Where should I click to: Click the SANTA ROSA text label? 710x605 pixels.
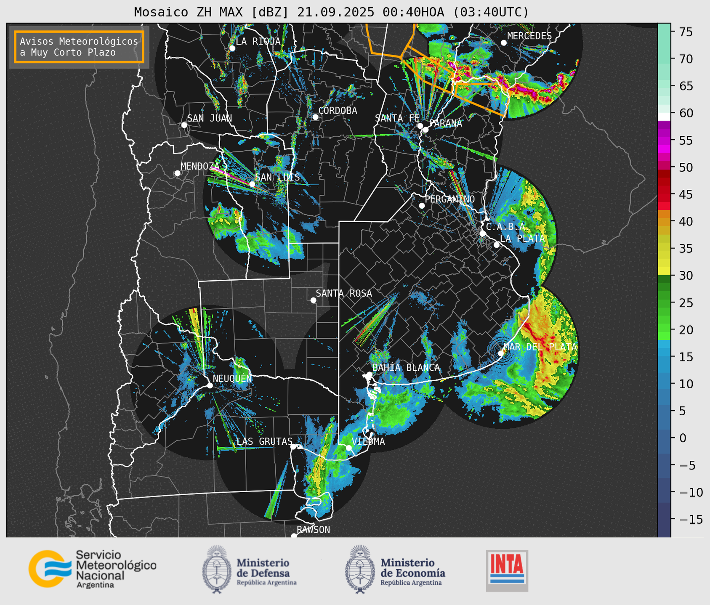[344, 294]
